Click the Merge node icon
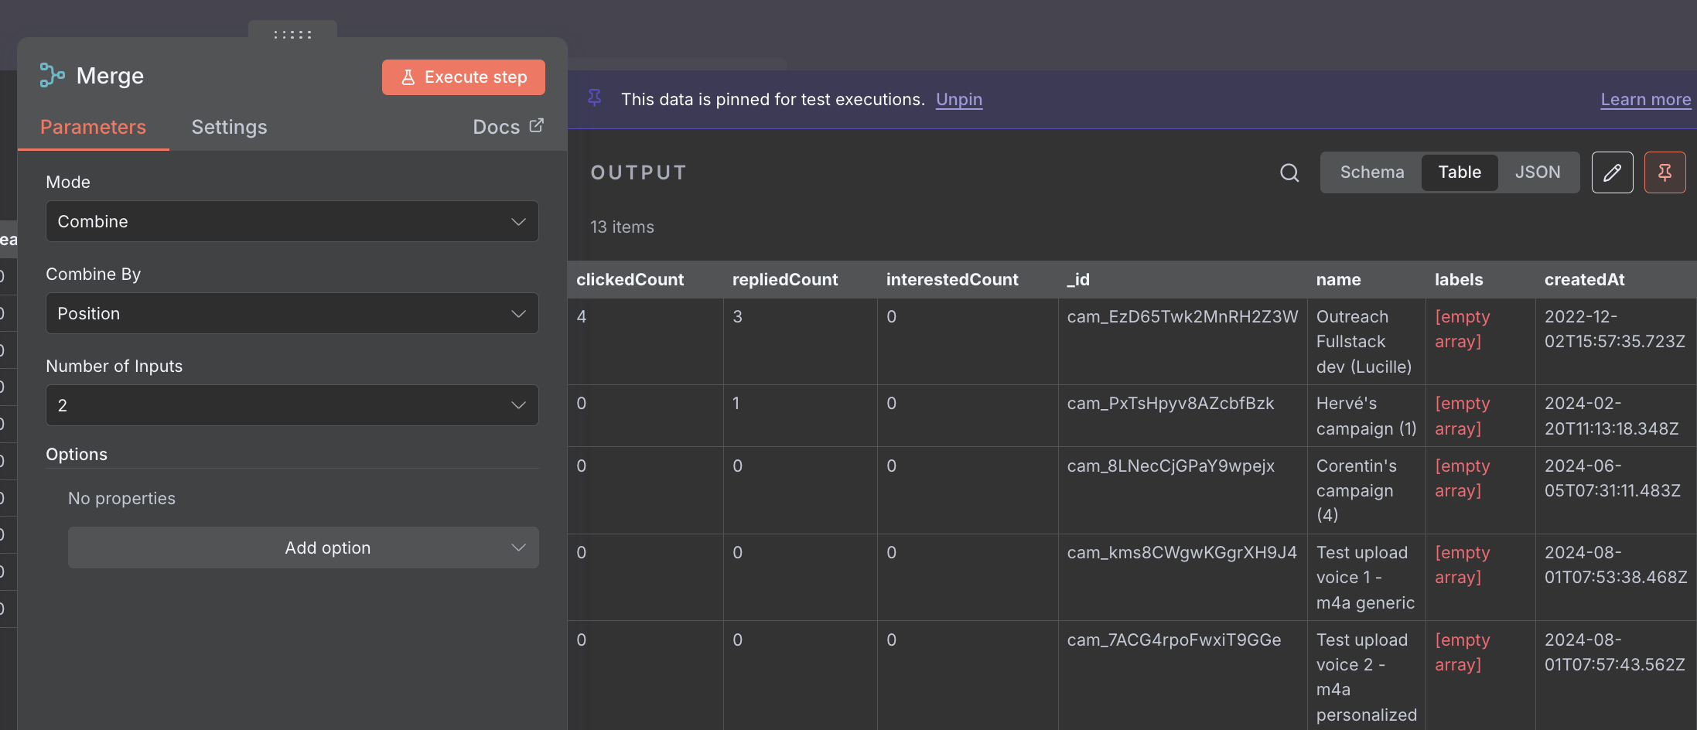This screenshot has width=1697, height=730. (51, 75)
